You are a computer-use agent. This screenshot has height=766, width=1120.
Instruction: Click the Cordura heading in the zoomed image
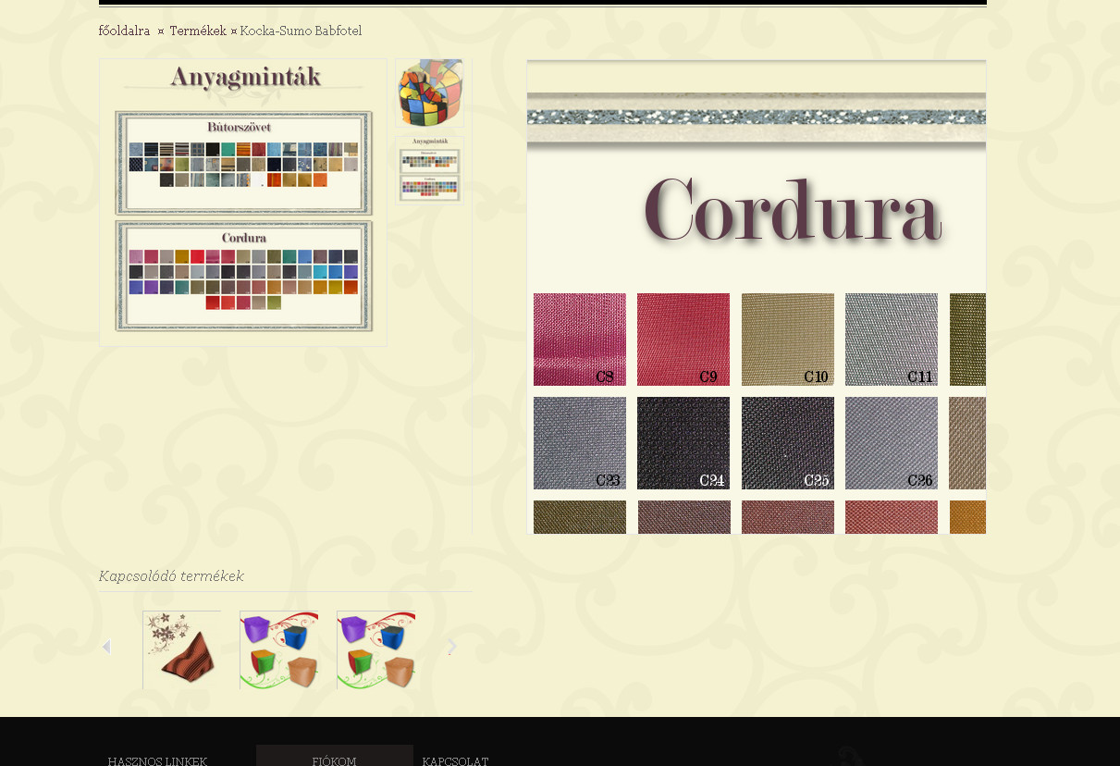(793, 211)
